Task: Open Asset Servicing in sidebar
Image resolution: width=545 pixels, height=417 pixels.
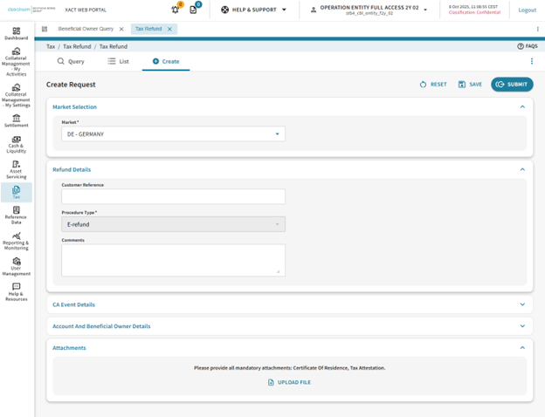Action: point(16,168)
